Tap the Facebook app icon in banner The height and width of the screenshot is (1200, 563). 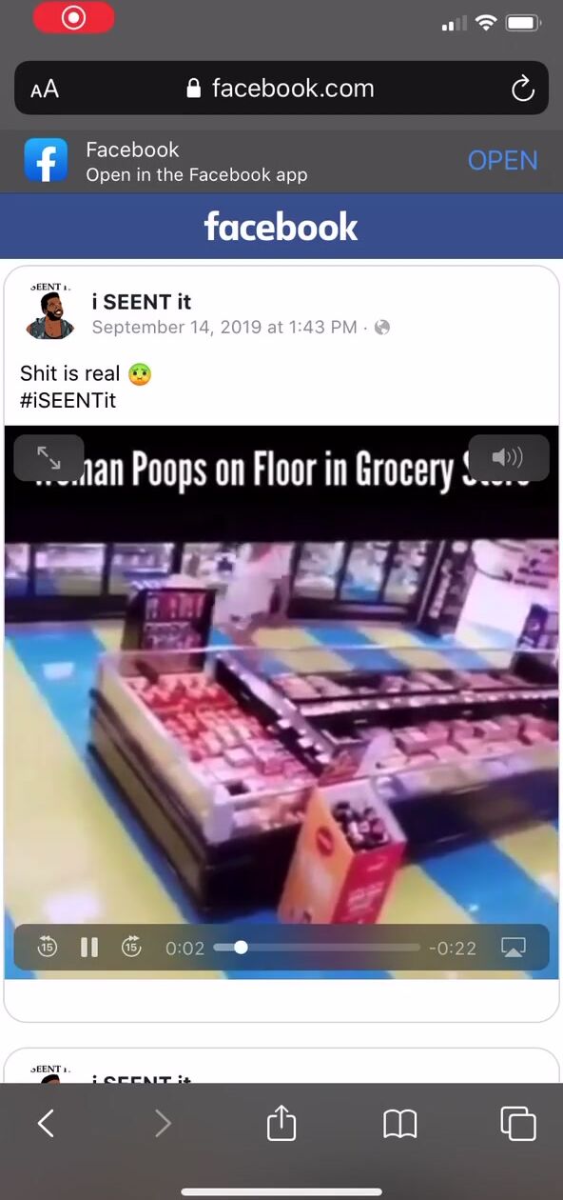point(47,160)
